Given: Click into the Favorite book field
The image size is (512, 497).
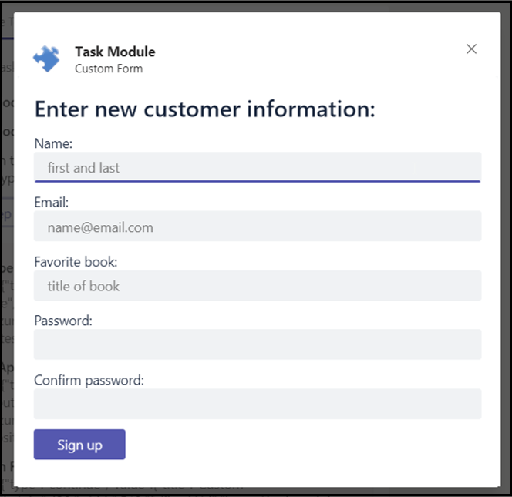Looking at the screenshot, I should point(258,286).
